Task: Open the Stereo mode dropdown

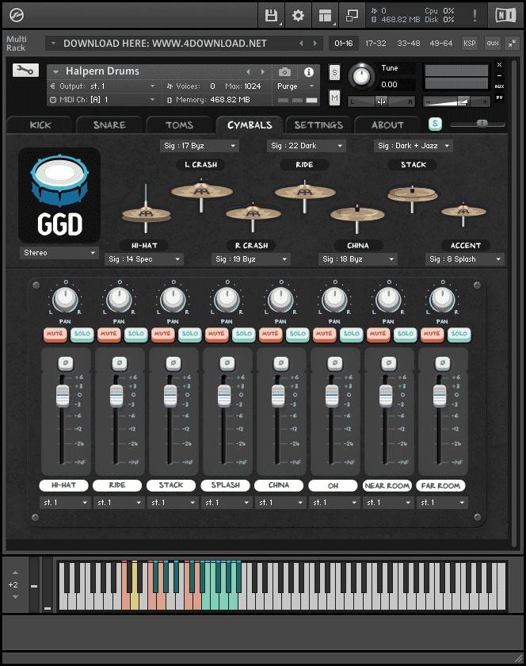Action: coord(59,253)
